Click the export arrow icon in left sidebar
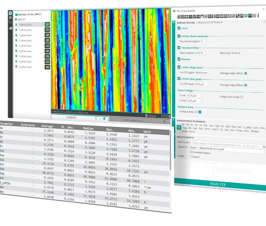The height and width of the screenshot is (226, 266). (x=10, y=28)
